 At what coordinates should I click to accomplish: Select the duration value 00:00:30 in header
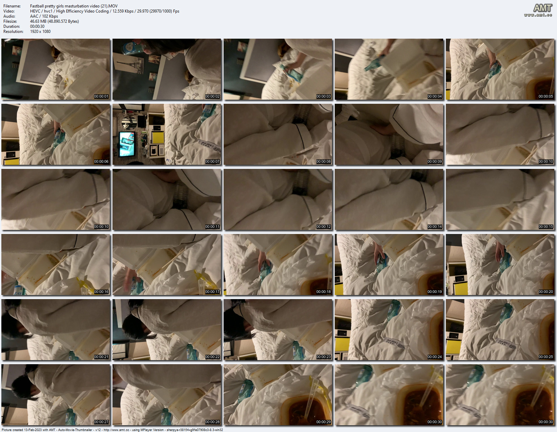(37, 26)
